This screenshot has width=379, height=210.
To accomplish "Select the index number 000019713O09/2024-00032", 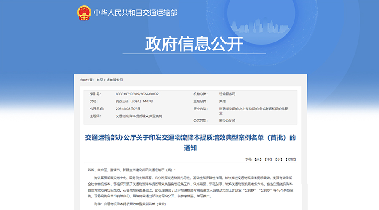I will coord(137,94).
